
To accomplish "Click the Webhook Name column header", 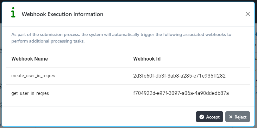I will [x=29, y=59].
